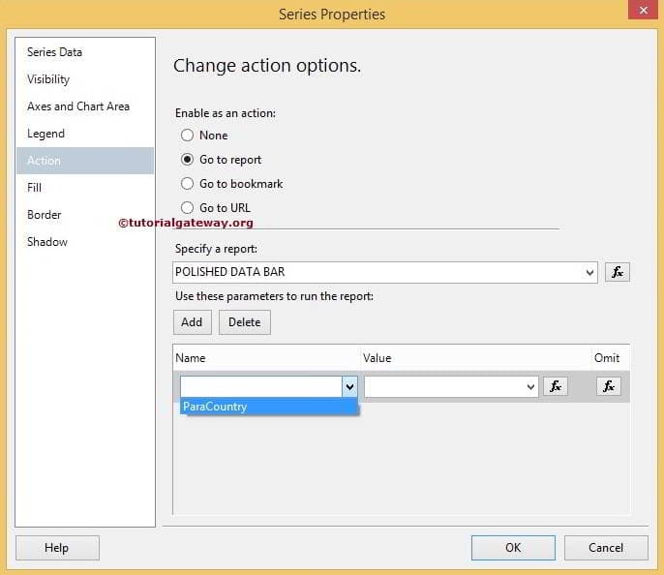The height and width of the screenshot is (575, 664).
Task: Open expression editor for Specify a report
Action: click(618, 273)
